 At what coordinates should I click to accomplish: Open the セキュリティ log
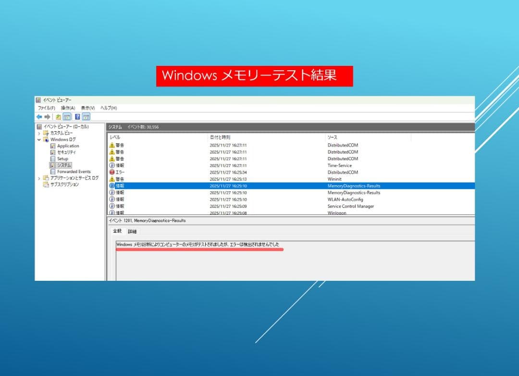click(x=66, y=152)
